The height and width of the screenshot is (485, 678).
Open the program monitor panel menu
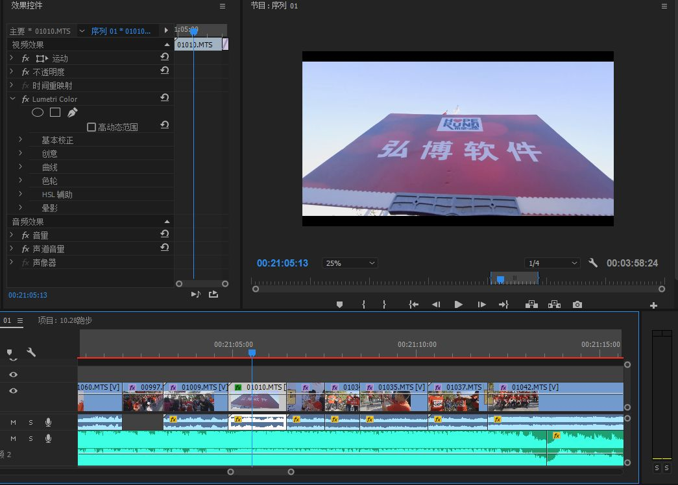pyautogui.click(x=664, y=6)
